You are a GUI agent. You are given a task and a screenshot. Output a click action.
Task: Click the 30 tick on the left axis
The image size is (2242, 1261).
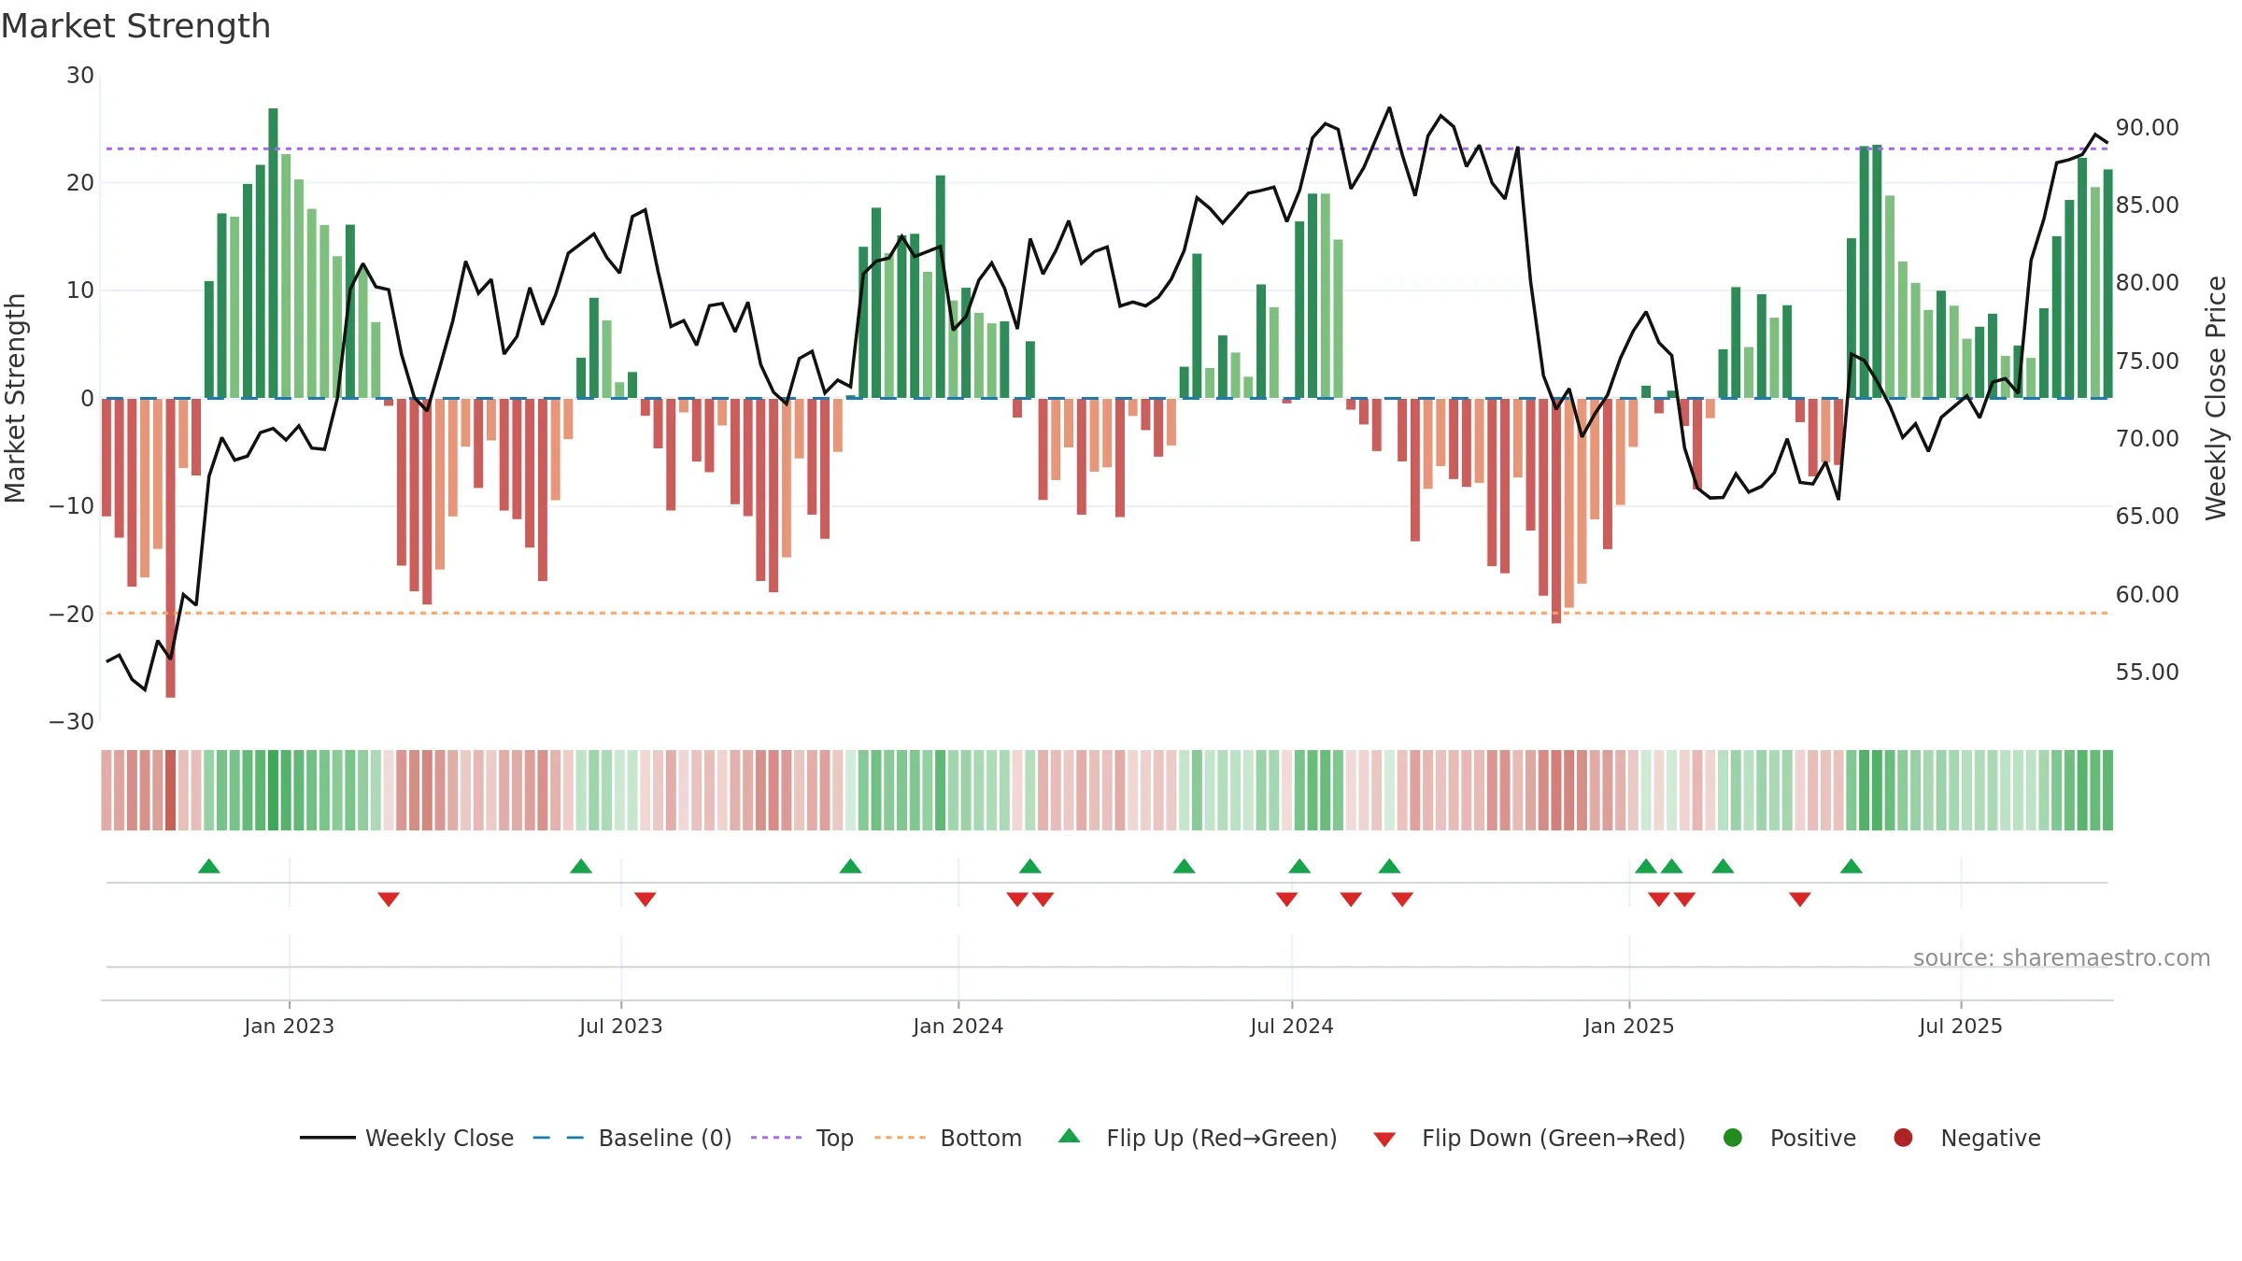(x=80, y=76)
